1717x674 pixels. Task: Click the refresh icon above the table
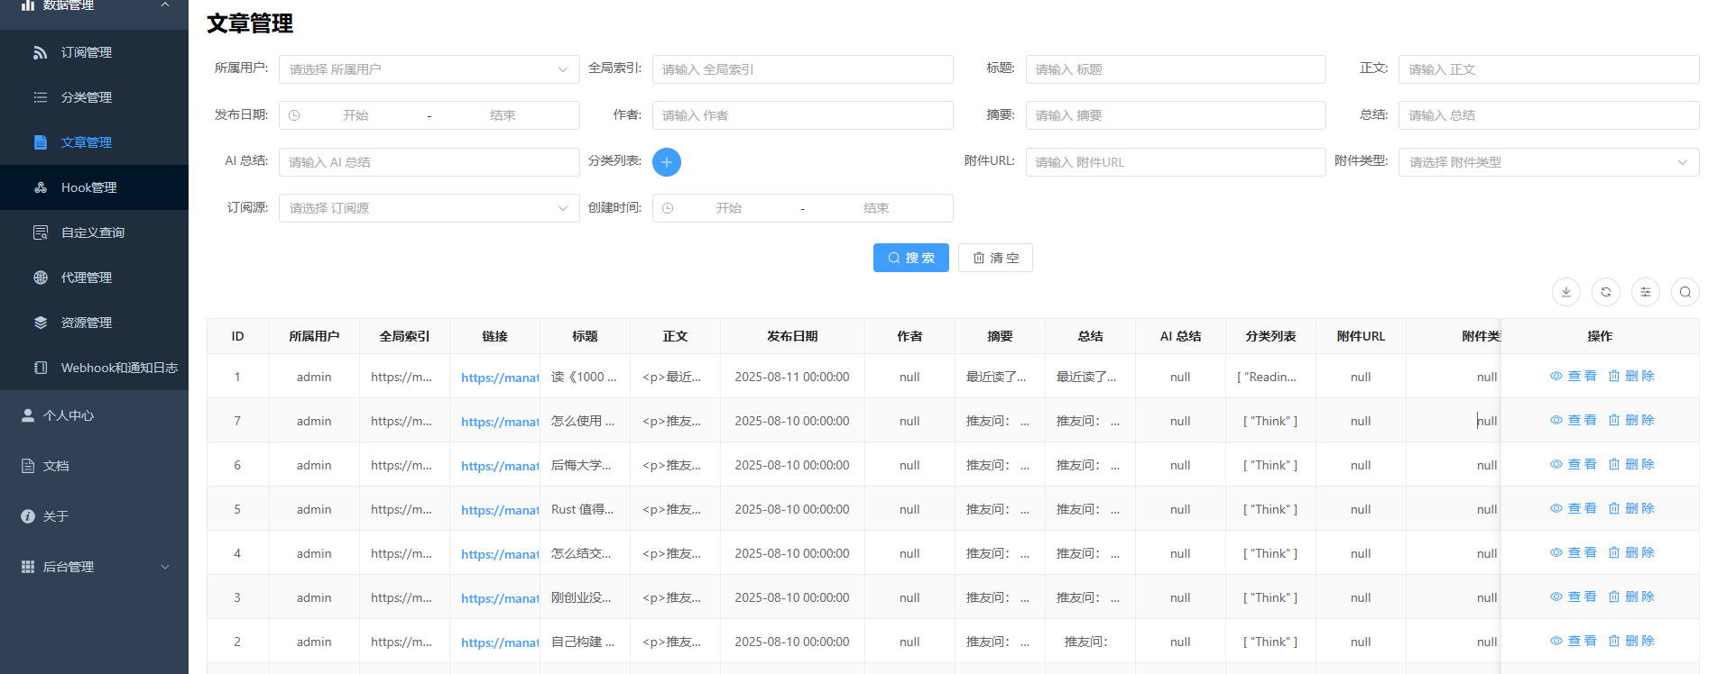tap(1606, 292)
